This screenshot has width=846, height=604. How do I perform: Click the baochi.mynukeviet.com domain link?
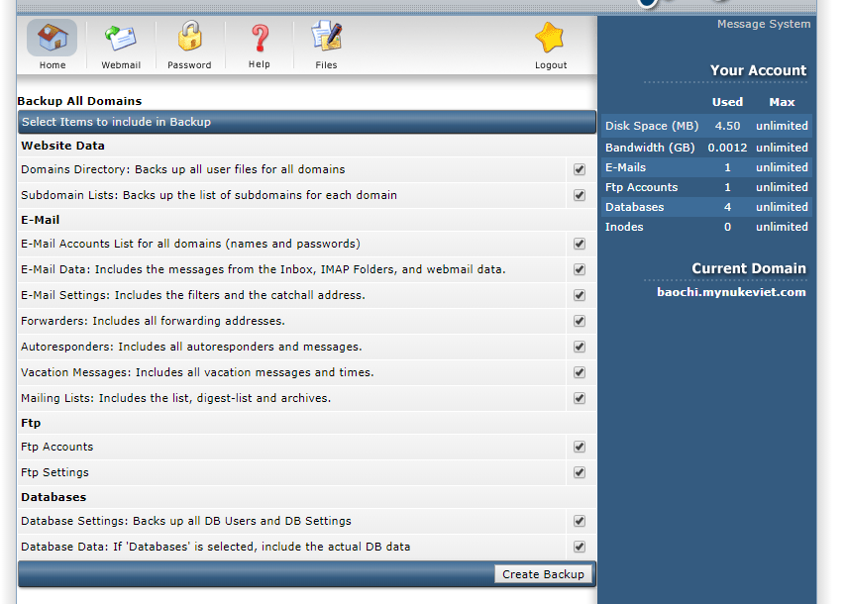(731, 292)
